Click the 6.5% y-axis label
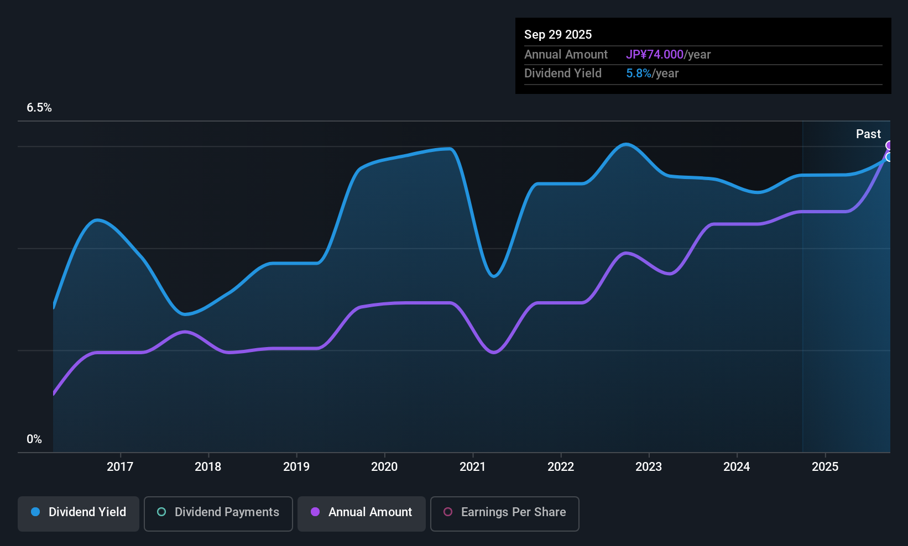The image size is (908, 546). (39, 108)
